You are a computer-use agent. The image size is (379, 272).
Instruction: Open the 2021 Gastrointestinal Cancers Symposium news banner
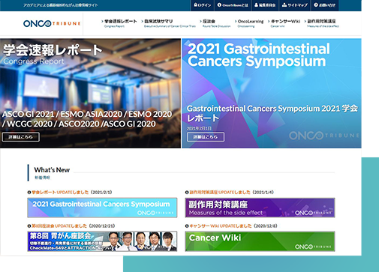102,208
